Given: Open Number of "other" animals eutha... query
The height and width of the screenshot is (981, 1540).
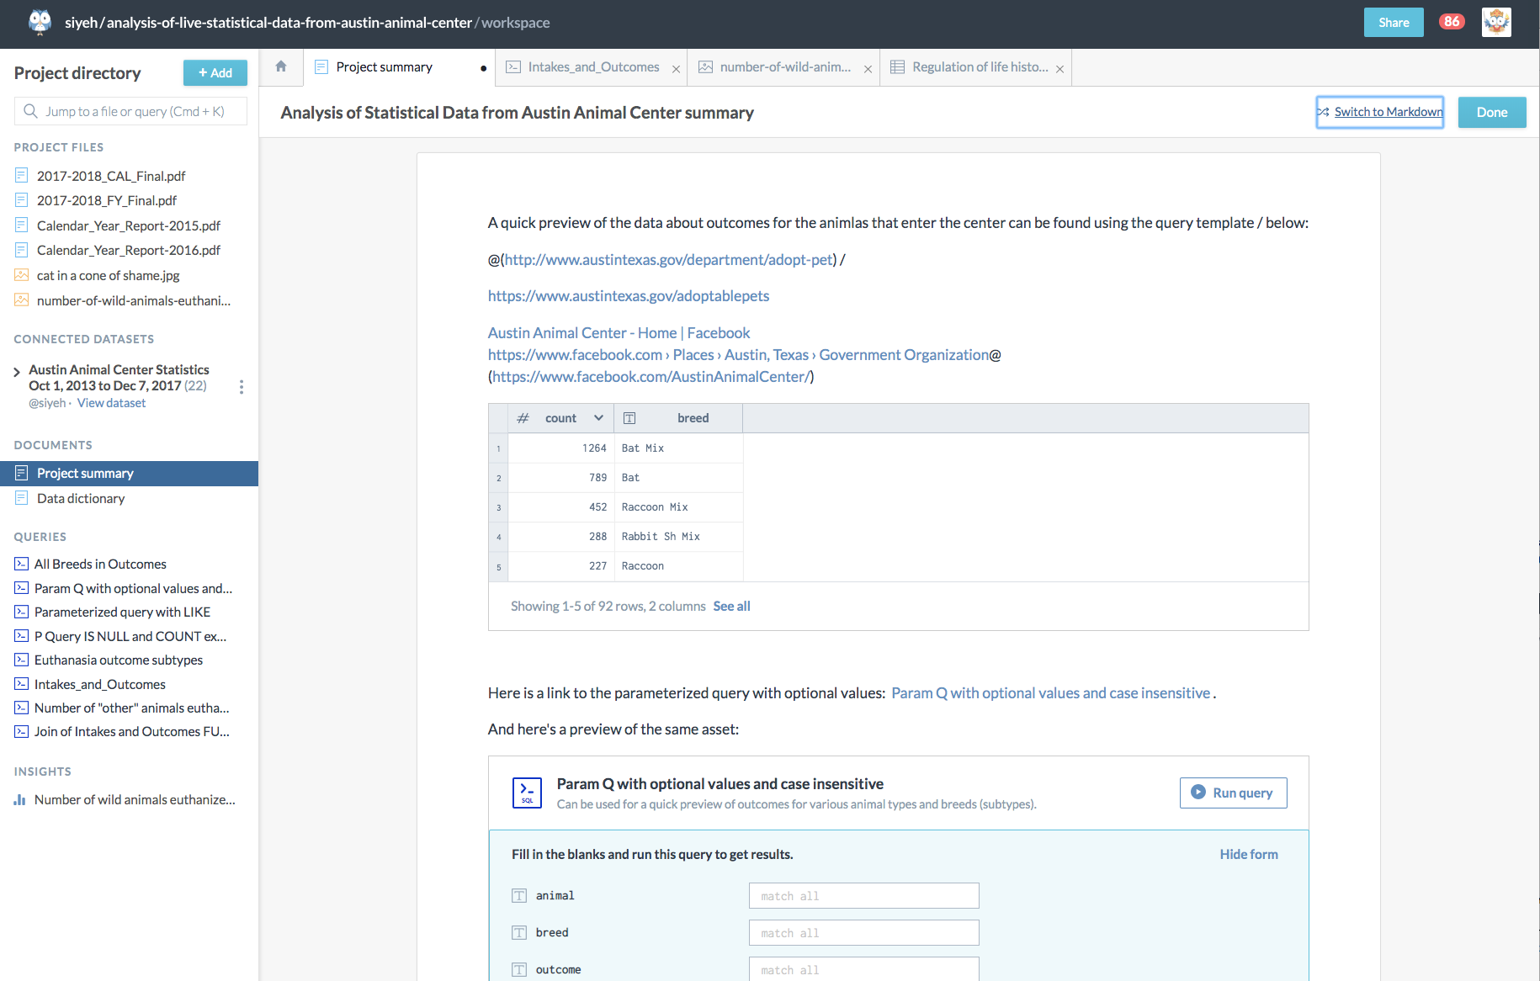Looking at the screenshot, I should click(x=132, y=708).
